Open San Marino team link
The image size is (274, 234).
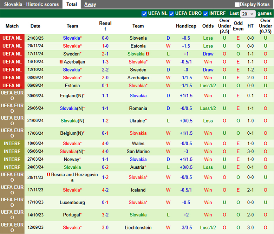point(138,152)
